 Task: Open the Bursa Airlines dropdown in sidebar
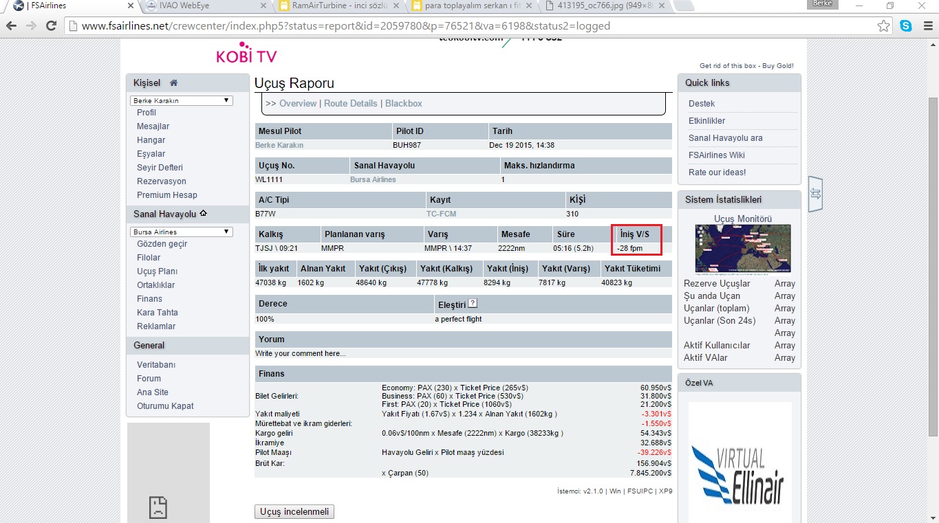pyautogui.click(x=182, y=232)
